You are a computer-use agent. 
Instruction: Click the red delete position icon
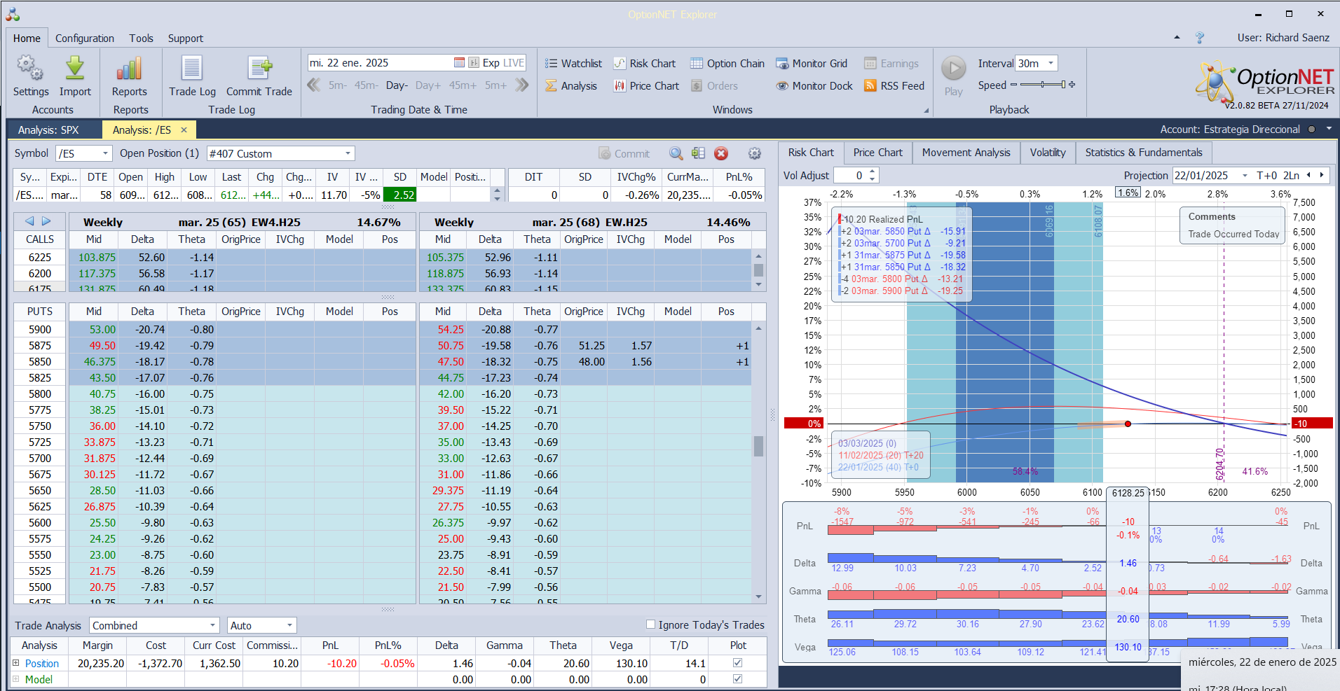tap(721, 154)
